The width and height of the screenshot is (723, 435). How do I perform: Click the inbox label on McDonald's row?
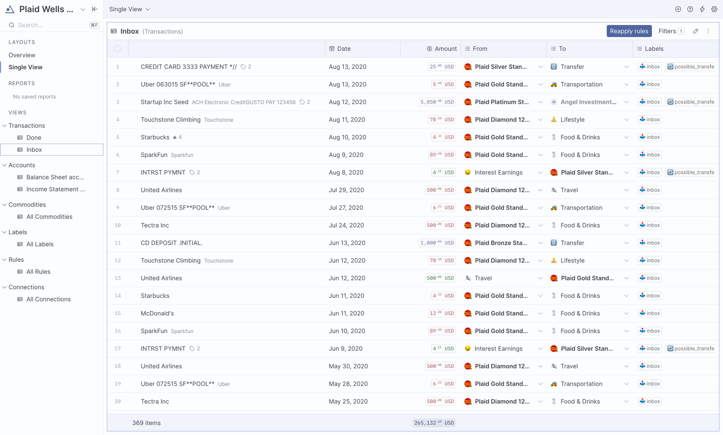(x=649, y=313)
